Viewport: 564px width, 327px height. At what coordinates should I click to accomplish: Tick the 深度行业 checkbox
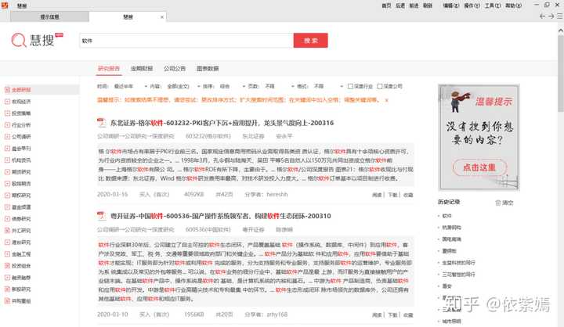(x=350, y=86)
